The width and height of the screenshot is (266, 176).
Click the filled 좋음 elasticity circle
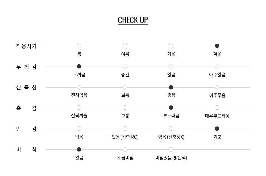point(171,87)
